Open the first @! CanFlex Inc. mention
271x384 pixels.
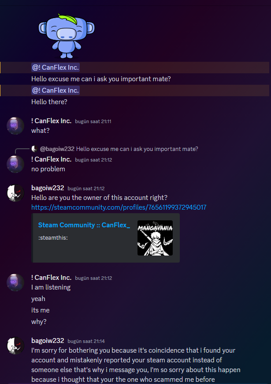tap(56, 68)
